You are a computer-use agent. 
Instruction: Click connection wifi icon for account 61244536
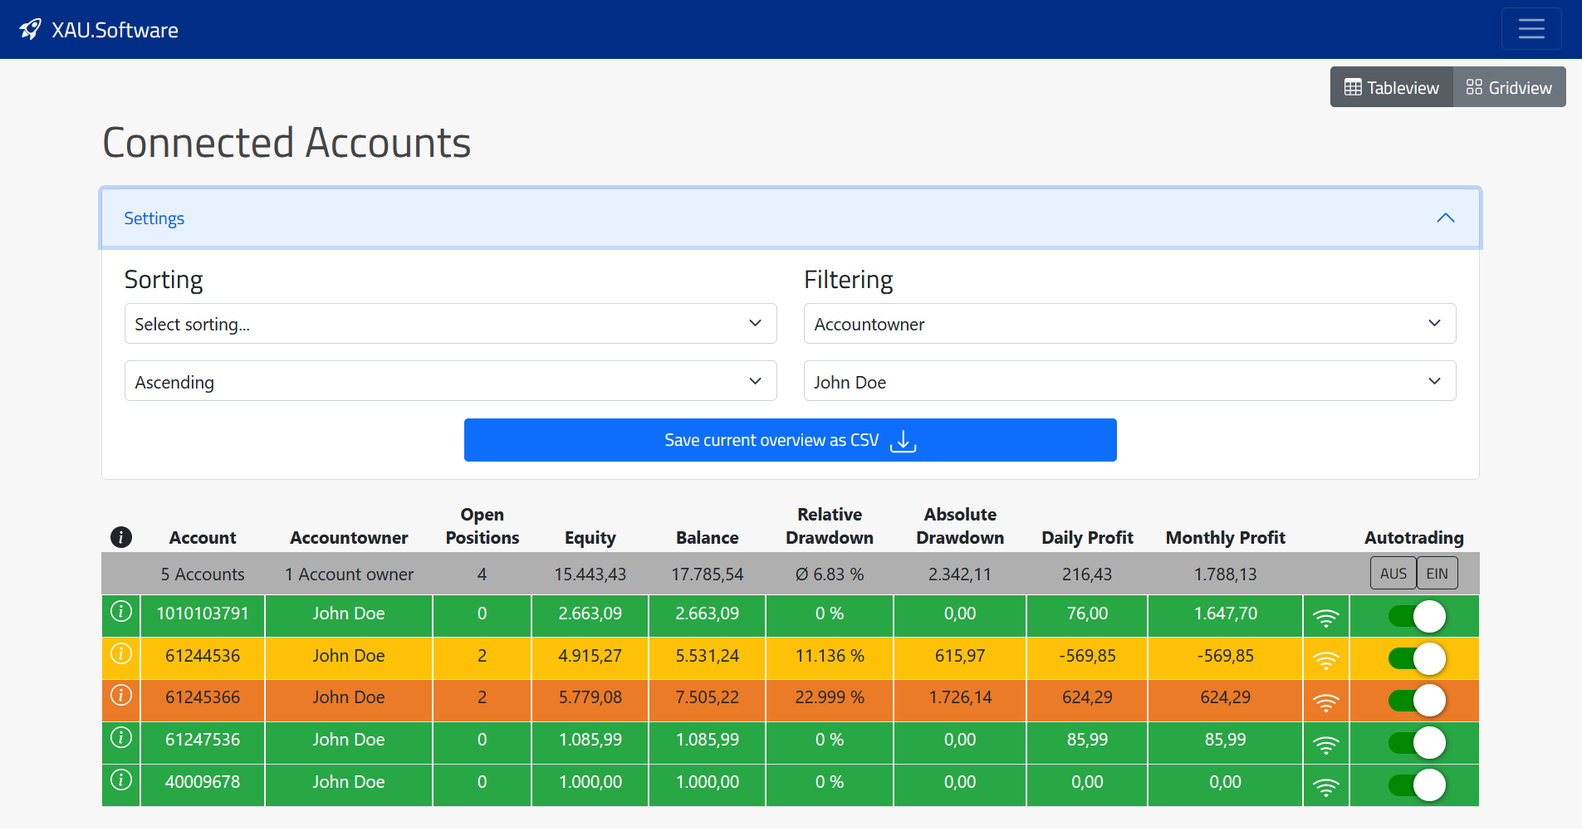click(1326, 660)
